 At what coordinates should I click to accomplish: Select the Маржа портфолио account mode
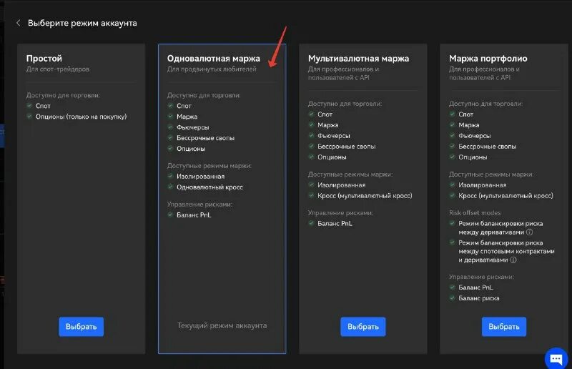pyautogui.click(x=504, y=327)
